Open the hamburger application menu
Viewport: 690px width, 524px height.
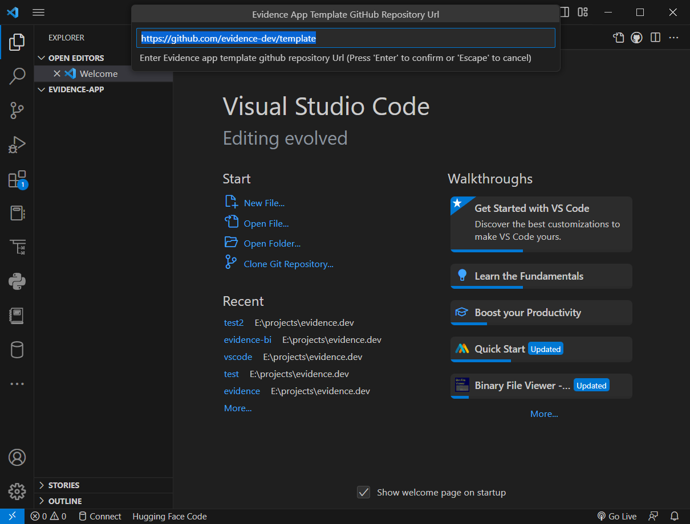pos(38,12)
